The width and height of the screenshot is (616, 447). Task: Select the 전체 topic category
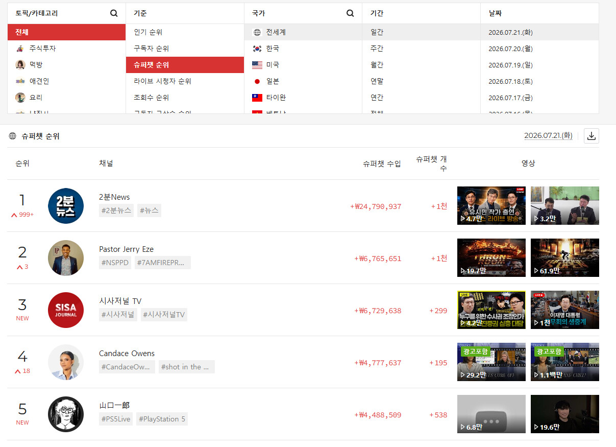pos(66,32)
